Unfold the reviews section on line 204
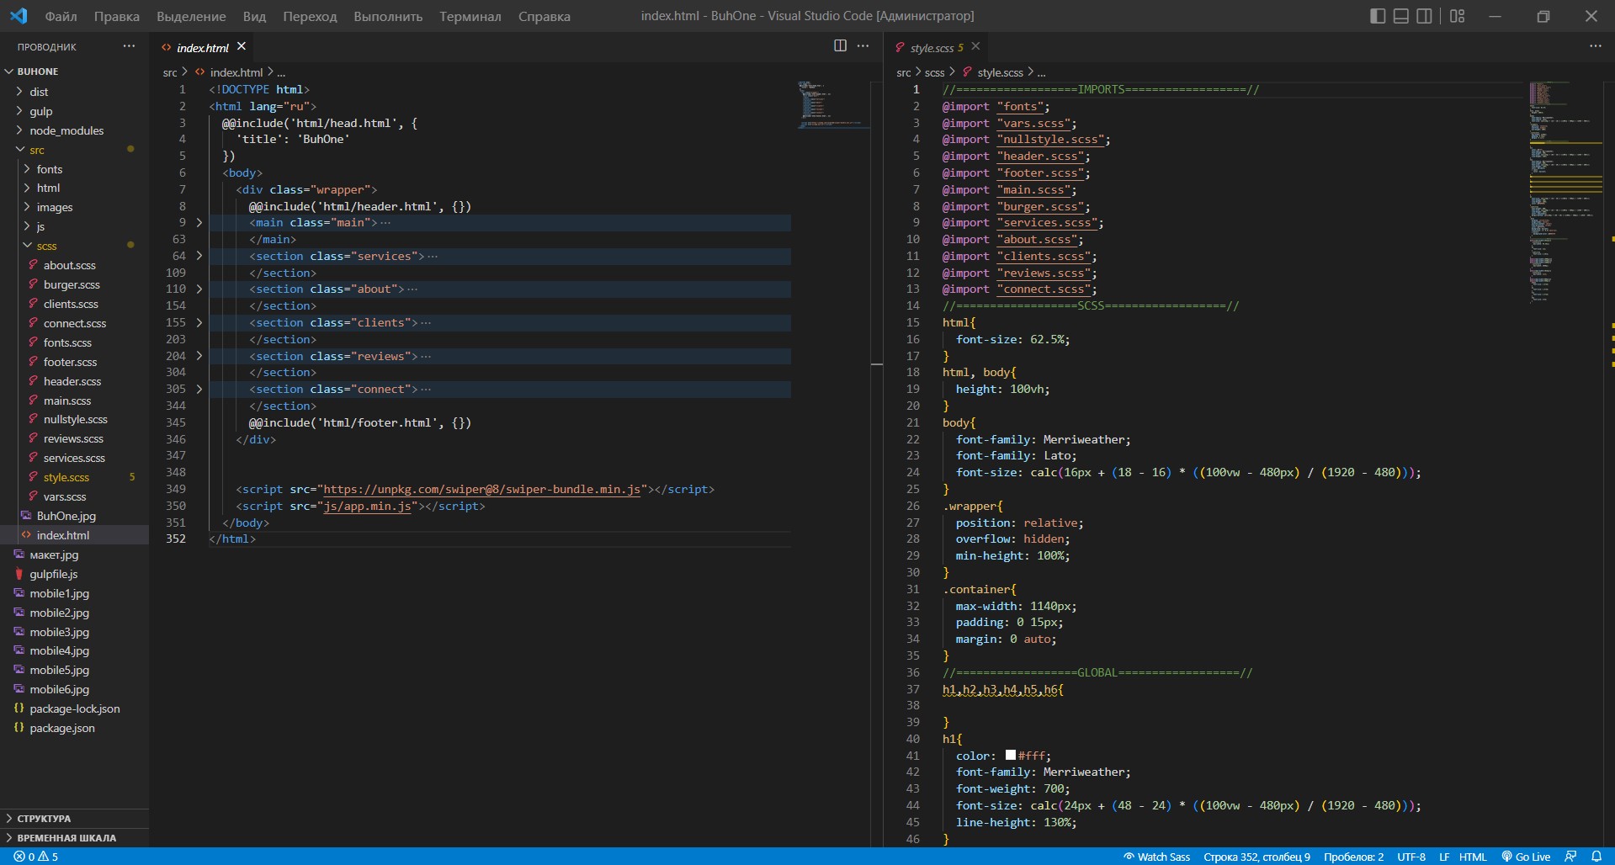1615x865 pixels. (199, 356)
